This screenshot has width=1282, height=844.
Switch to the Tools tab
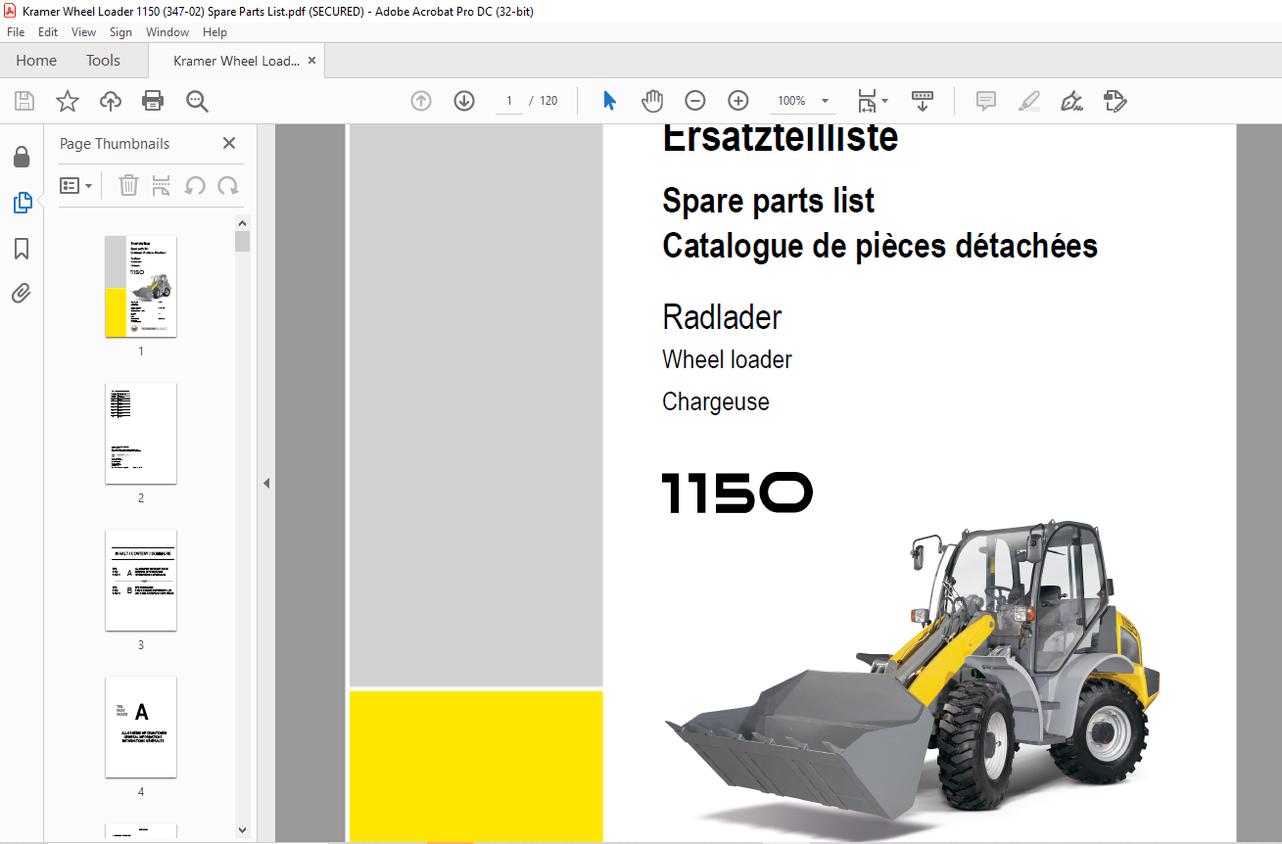(103, 61)
